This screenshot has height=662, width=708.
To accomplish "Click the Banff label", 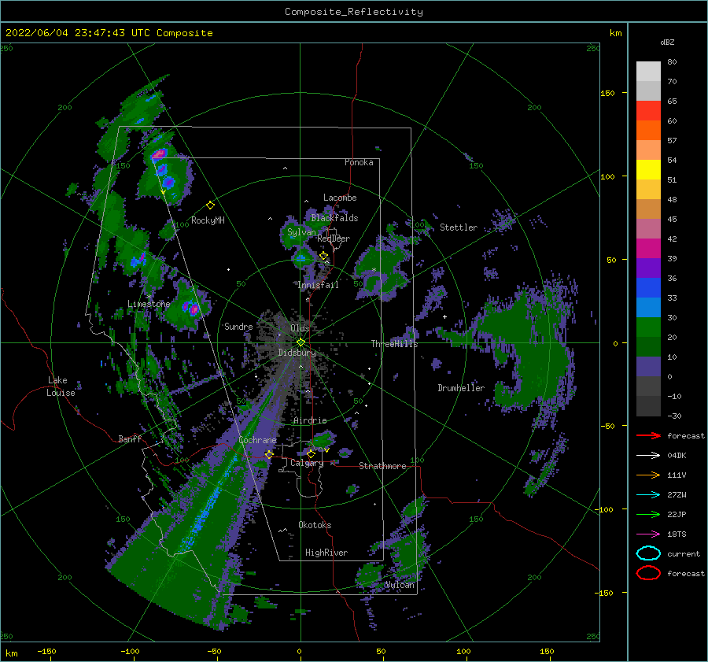I will pos(130,439).
